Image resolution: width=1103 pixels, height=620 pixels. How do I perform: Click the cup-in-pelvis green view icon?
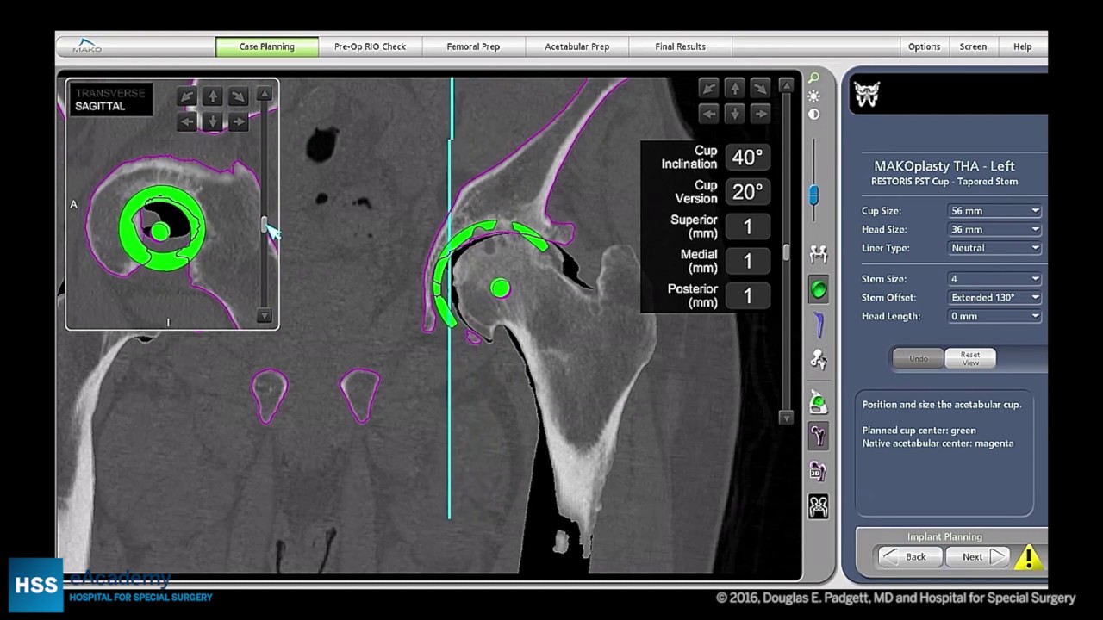click(x=819, y=401)
